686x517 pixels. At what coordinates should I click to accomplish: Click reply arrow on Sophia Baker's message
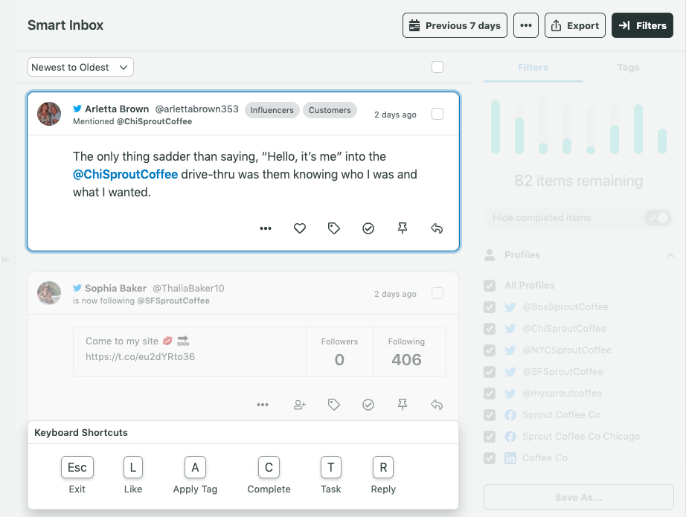[437, 405]
